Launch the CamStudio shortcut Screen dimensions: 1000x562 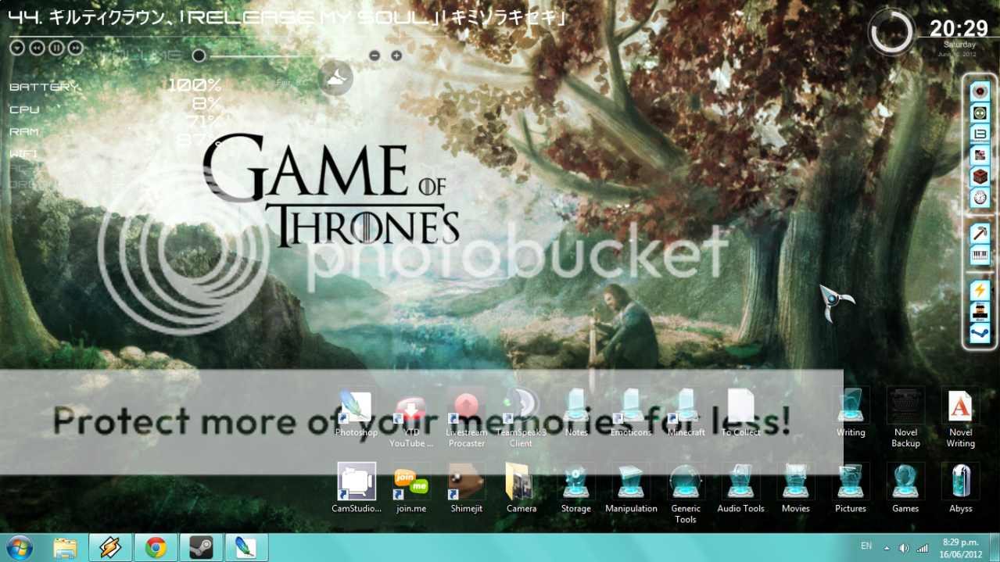[x=357, y=488]
